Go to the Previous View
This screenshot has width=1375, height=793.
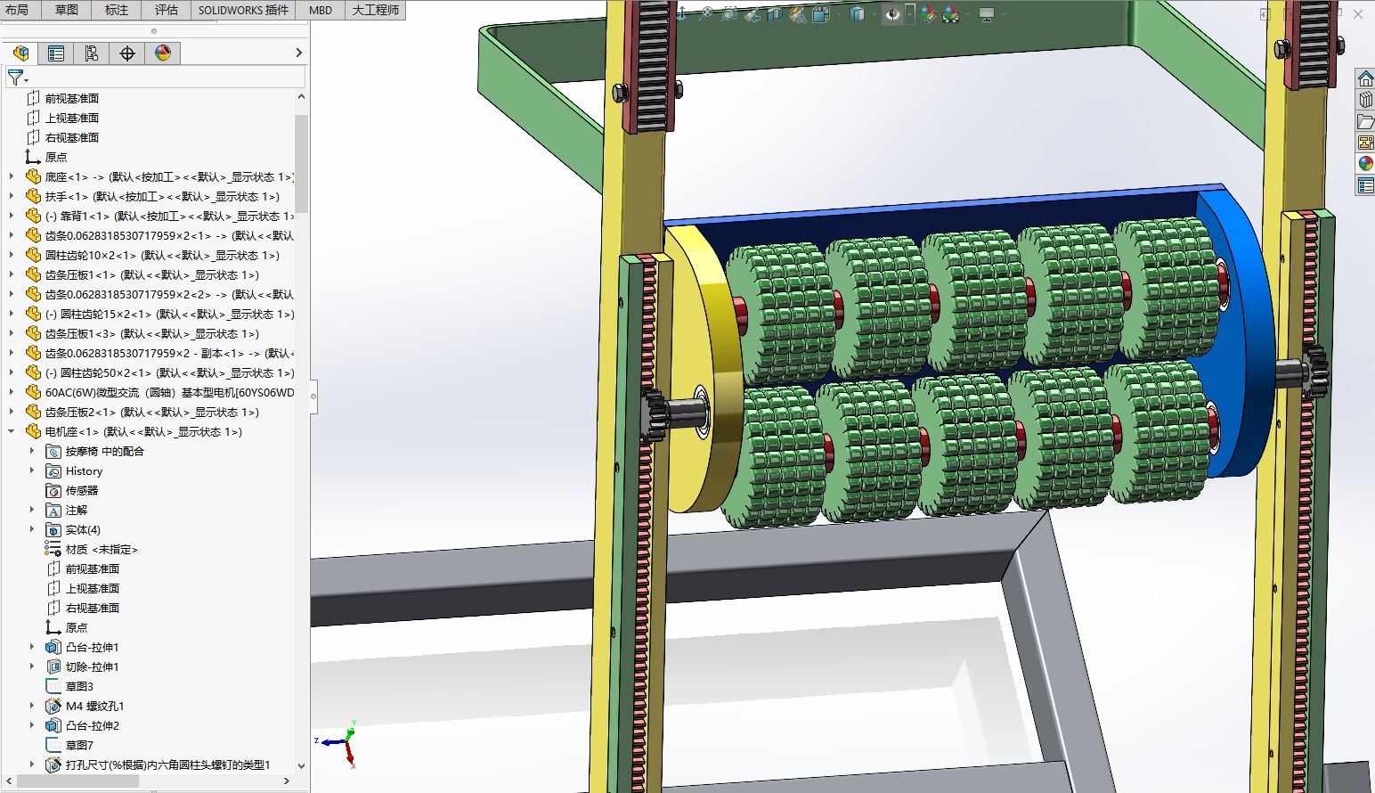[x=753, y=14]
